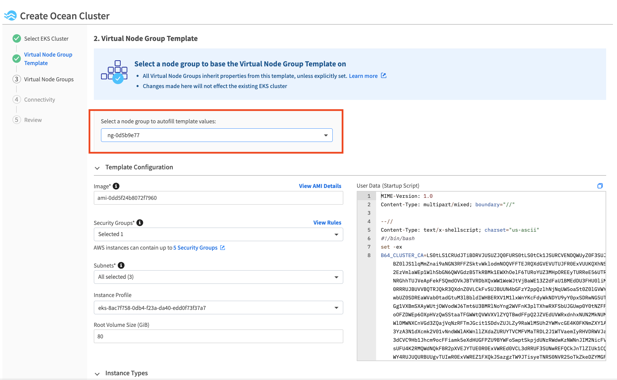Click the step 5 circle icon

pos(17,120)
